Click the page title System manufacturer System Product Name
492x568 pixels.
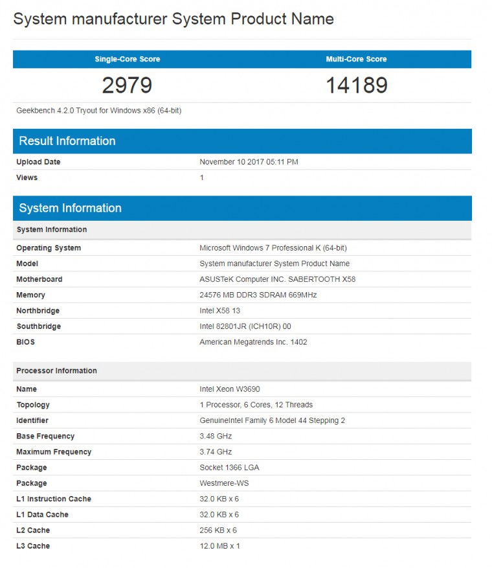pyautogui.click(x=173, y=19)
